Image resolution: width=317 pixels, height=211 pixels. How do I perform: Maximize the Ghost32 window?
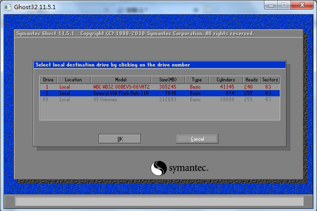click(284, 5)
